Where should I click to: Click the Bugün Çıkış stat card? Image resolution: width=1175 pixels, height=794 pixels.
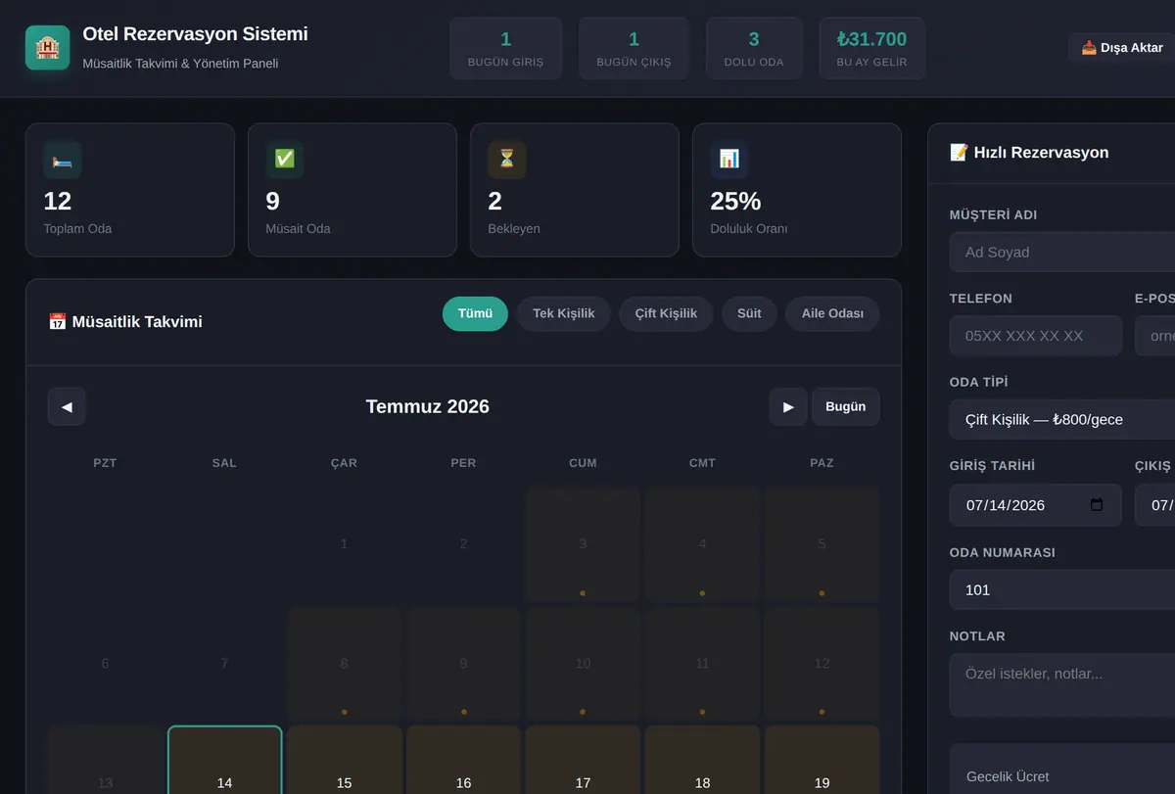634,48
